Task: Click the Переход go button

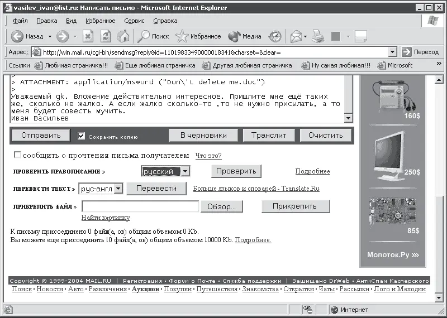Action: click(x=420, y=52)
